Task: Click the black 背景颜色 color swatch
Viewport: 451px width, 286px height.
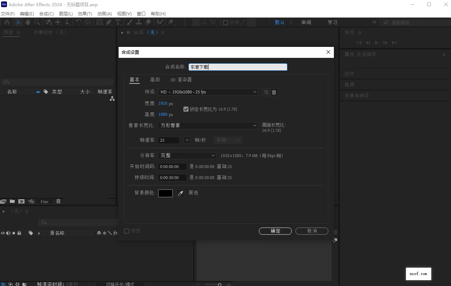Action: click(x=165, y=193)
